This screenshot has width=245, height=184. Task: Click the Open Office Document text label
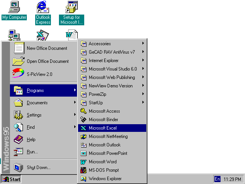click(47, 61)
